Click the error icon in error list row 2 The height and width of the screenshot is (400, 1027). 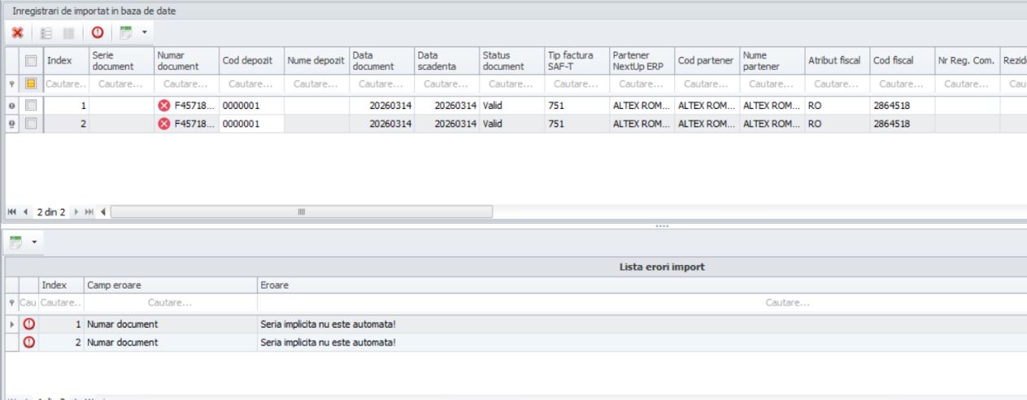click(x=30, y=342)
